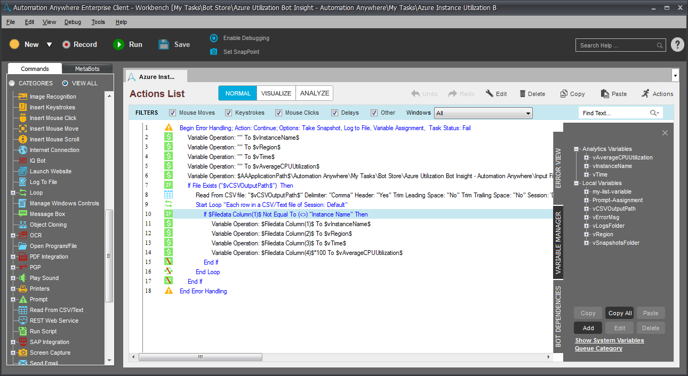Select the CATEGORIES radio button
The image size is (688, 376).
12,83
